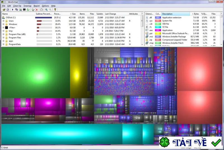Sort extension list by Bytes header

tap(195, 14)
